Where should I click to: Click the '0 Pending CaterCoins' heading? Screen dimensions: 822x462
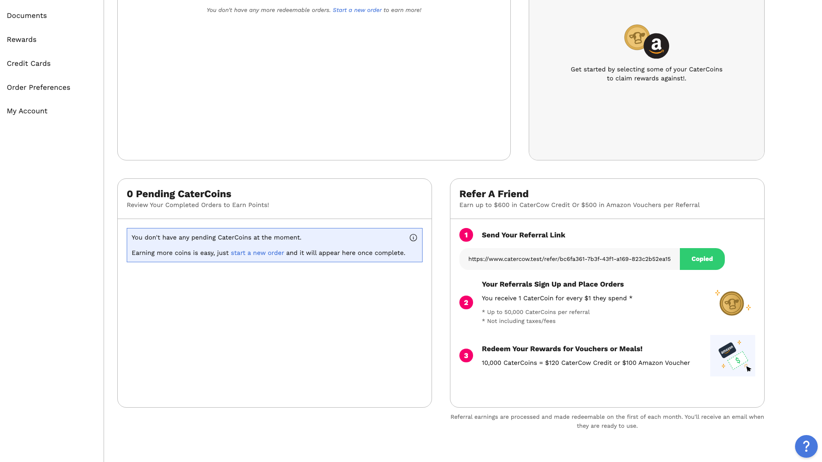tap(179, 194)
